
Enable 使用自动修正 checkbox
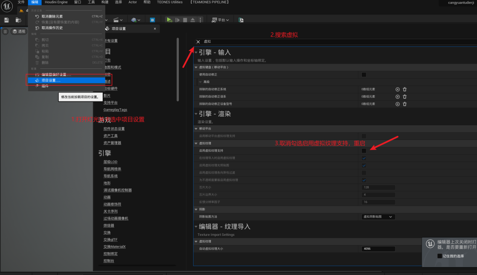[364, 74]
